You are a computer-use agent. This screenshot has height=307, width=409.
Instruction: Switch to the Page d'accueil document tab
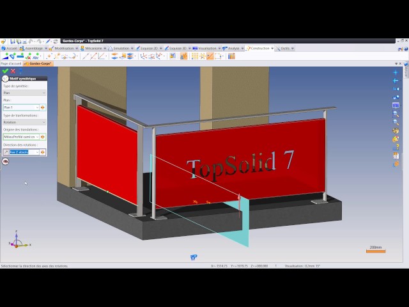pos(11,63)
